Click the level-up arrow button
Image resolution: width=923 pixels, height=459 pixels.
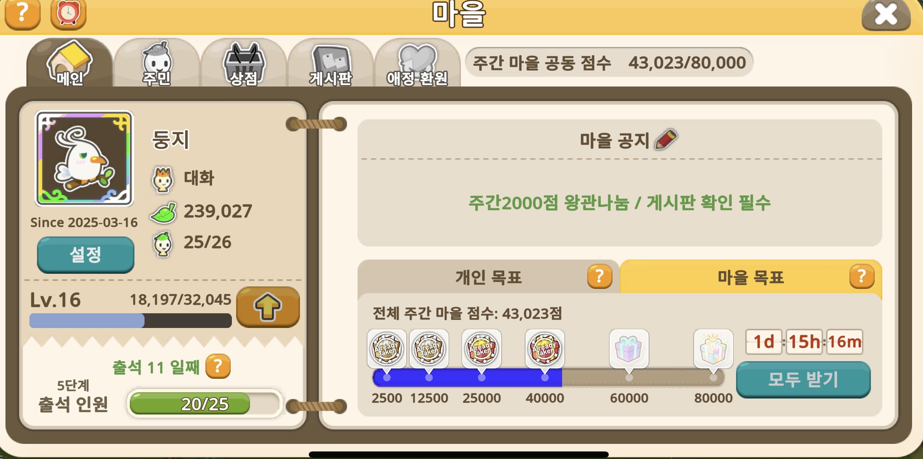268,307
